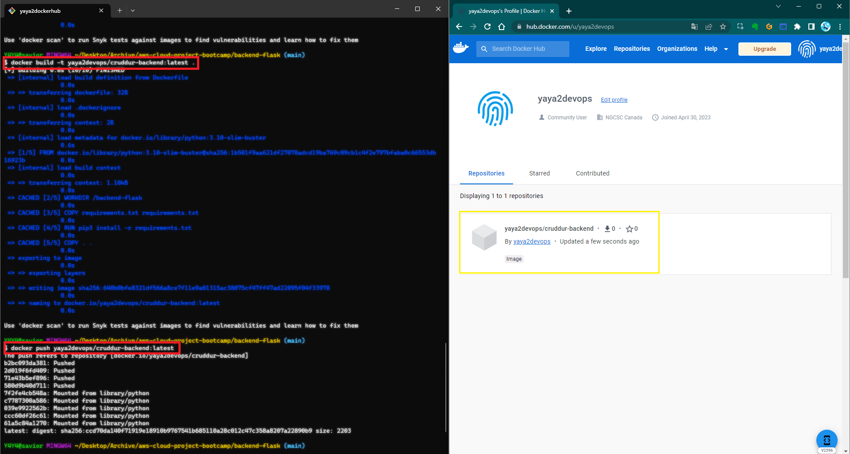Click the Displaying 1 to 1 repositories text
The width and height of the screenshot is (850, 454).
click(x=501, y=196)
